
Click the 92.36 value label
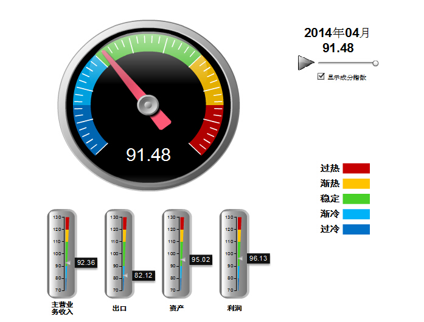tap(86, 263)
